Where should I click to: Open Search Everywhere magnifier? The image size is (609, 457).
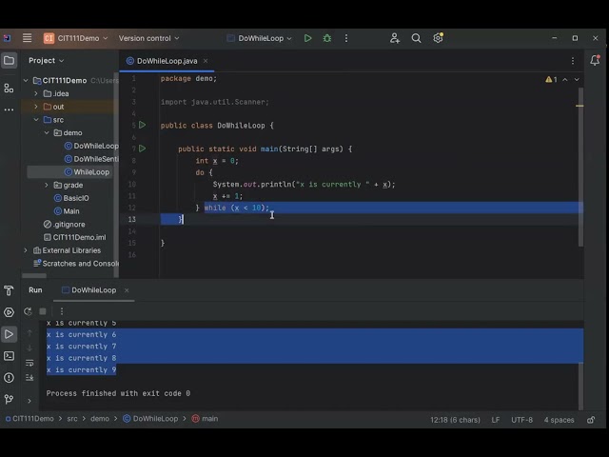(x=416, y=38)
